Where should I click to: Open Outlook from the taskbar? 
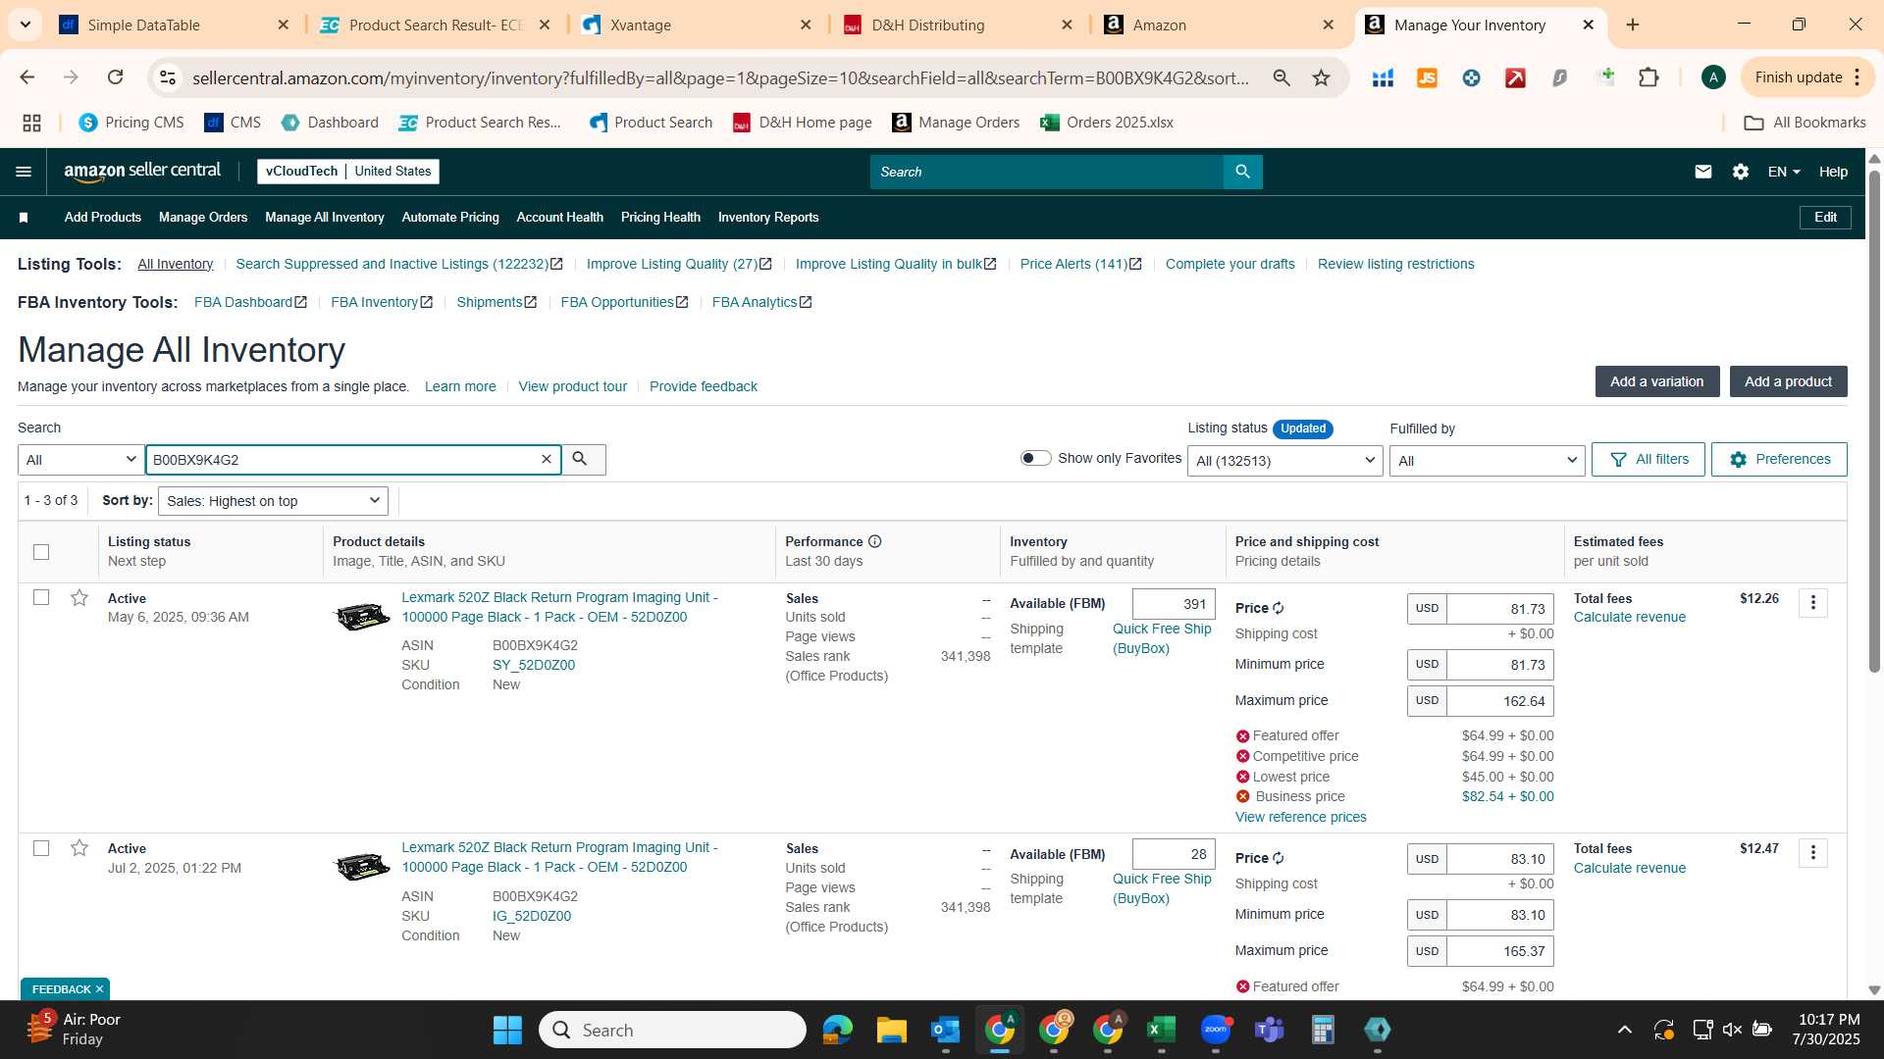click(x=945, y=1030)
